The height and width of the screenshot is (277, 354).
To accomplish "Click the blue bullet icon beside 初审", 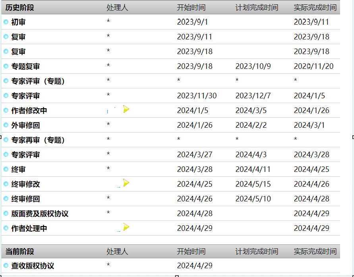I will tap(6, 22).
